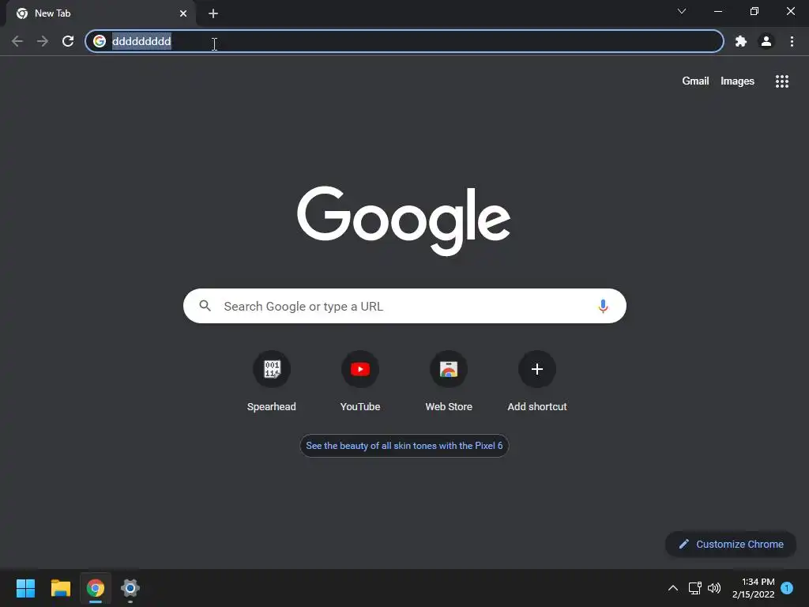Viewport: 809px width, 607px height.
Task: Open volume control tray icon
Action: (x=714, y=588)
